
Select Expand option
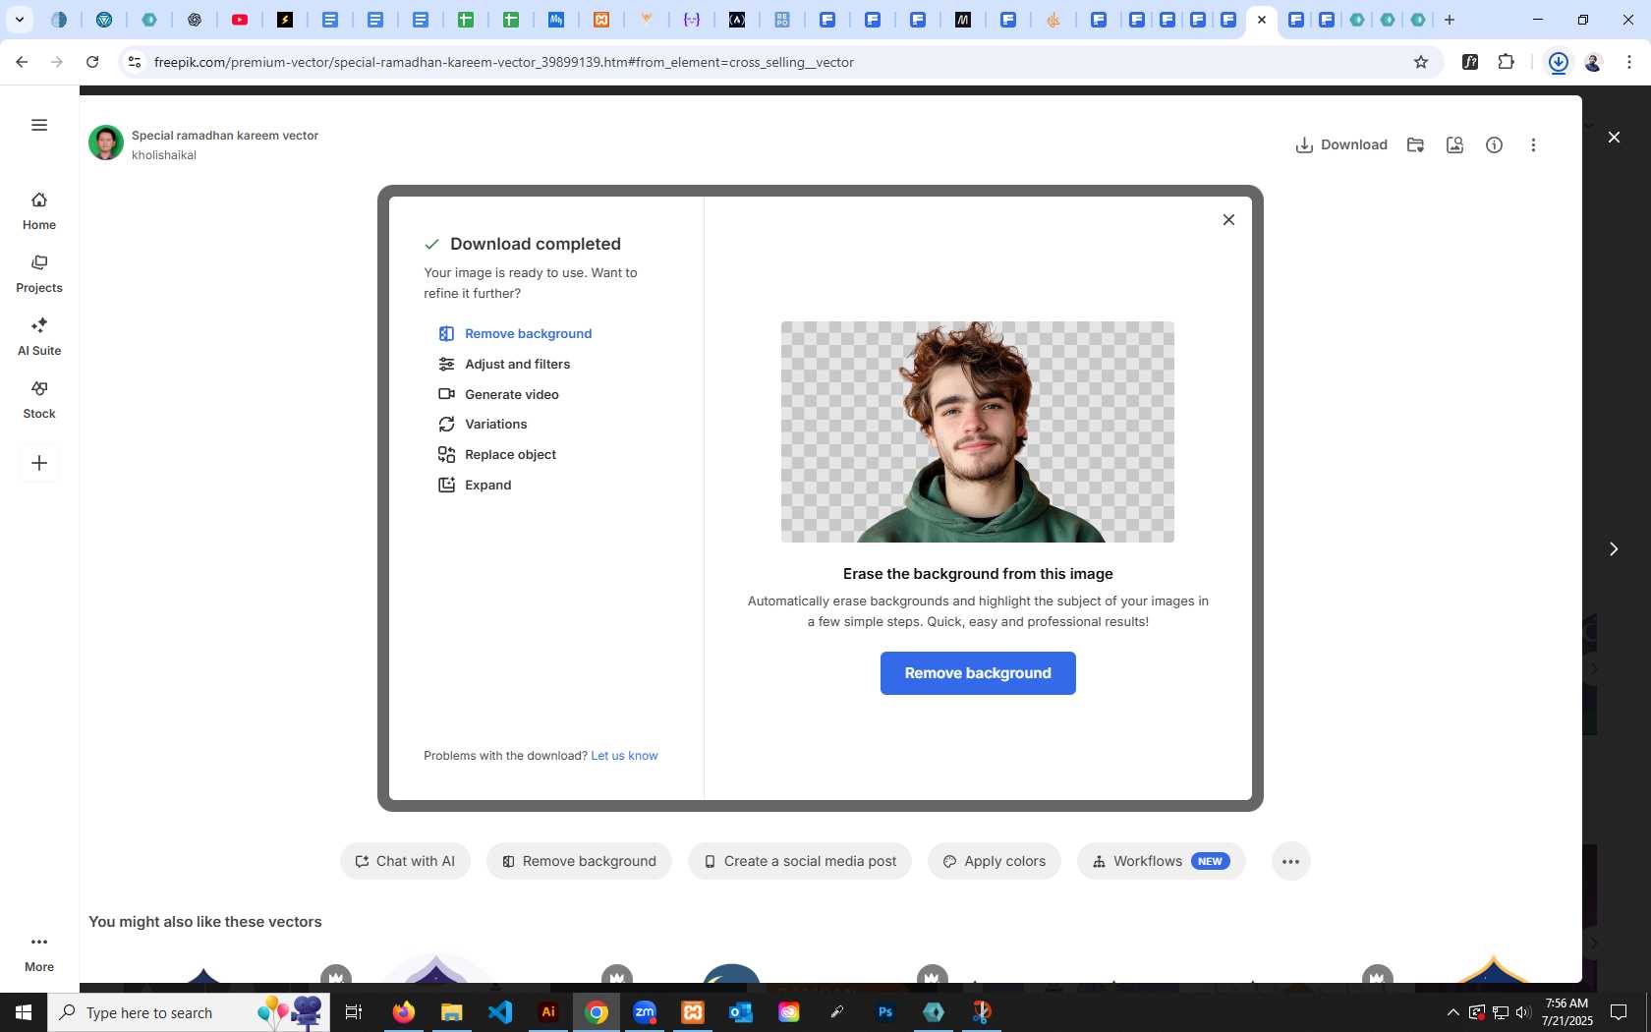pos(475,486)
